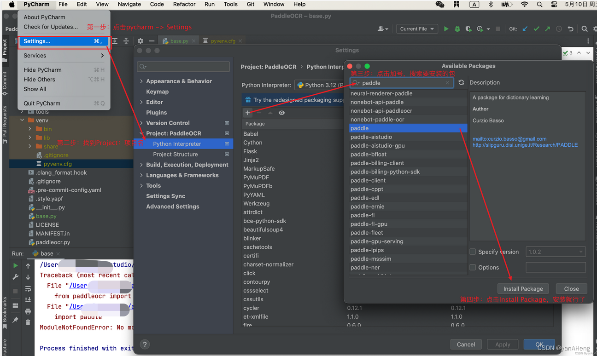
Task: Enable the Specify version checkbox
Action: pos(473,252)
